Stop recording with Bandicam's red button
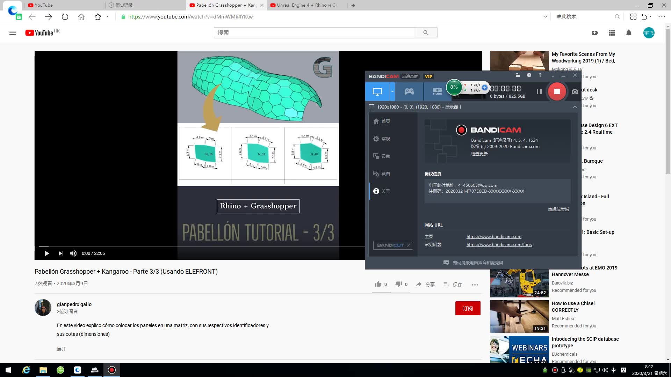This screenshot has width=671, height=377. coord(557,91)
